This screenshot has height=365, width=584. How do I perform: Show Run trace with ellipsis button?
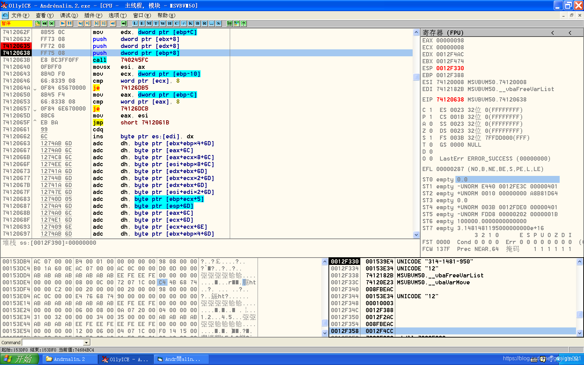coord(211,23)
